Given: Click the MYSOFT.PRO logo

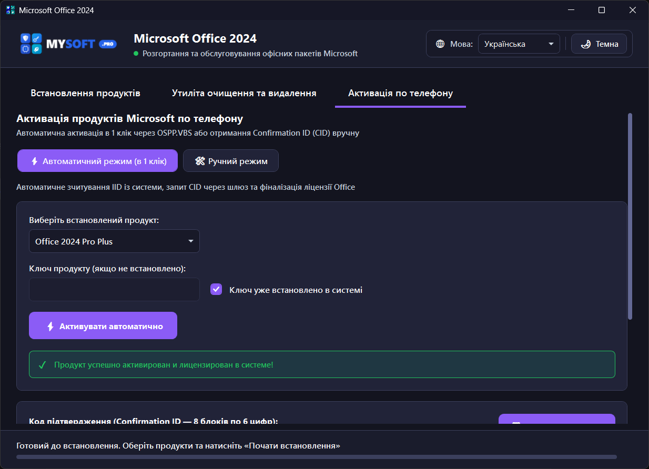Looking at the screenshot, I should pyautogui.click(x=68, y=44).
